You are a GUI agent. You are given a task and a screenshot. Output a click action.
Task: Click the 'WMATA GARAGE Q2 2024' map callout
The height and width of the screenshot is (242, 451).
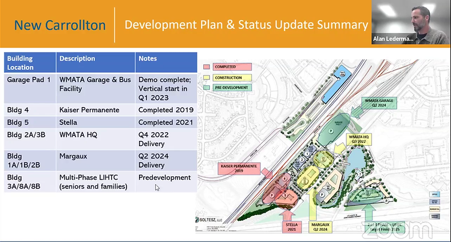[x=379, y=103]
